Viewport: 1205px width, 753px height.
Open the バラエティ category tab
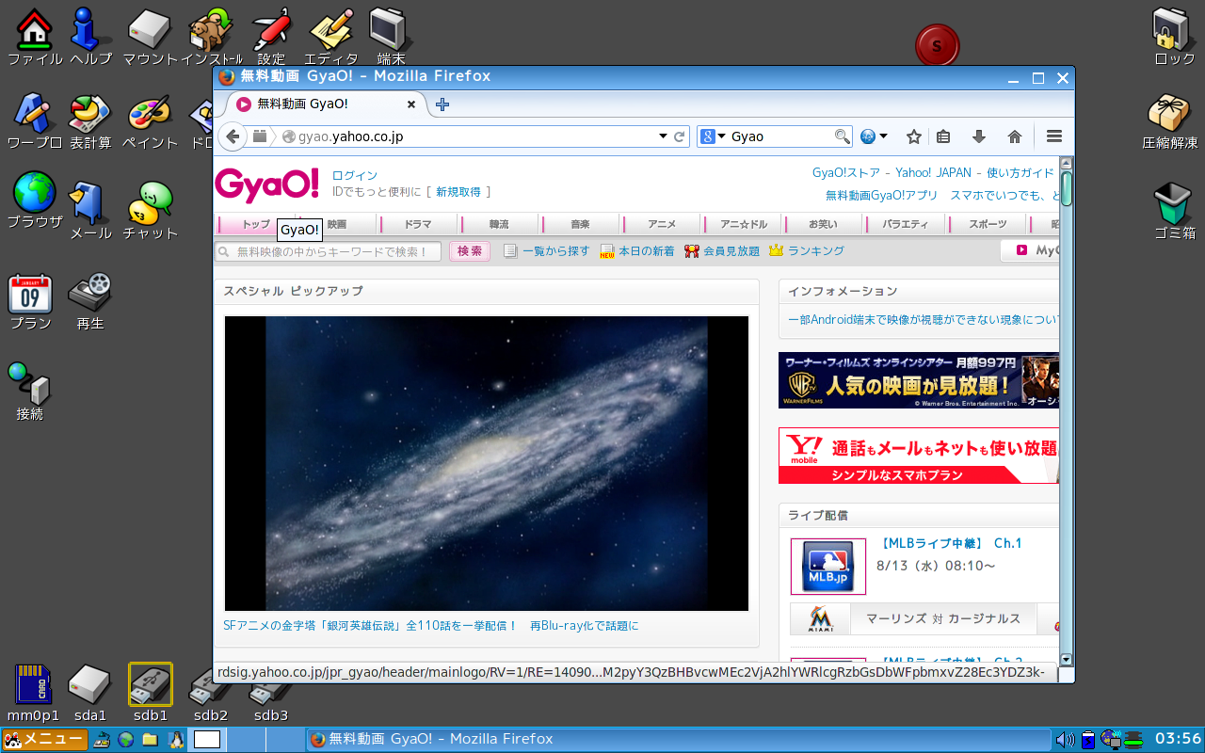coord(906,224)
